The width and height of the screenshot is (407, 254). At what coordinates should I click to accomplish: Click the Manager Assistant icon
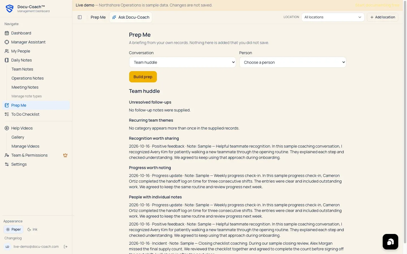(7, 42)
